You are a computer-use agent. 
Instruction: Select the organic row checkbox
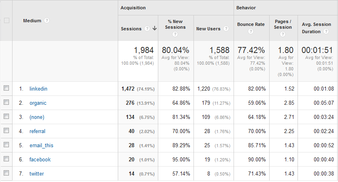point(6,103)
